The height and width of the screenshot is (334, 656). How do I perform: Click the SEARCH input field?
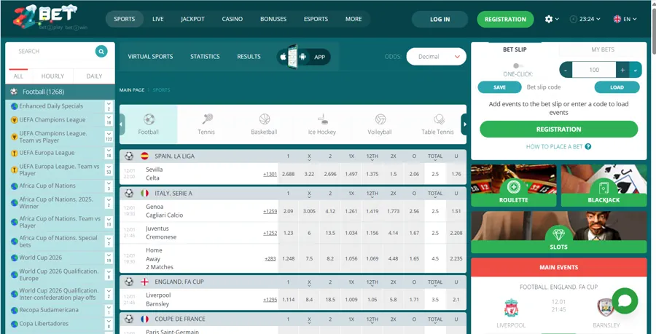point(52,52)
